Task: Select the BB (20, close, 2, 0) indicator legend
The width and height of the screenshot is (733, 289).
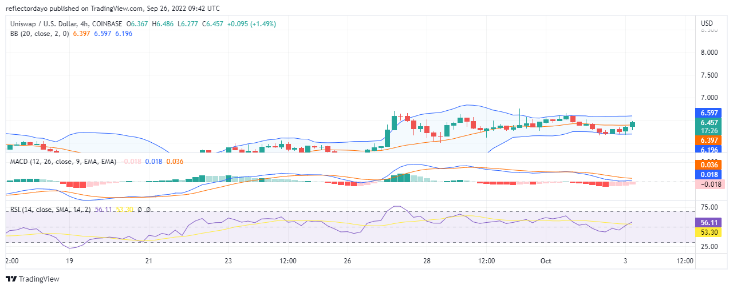Action: pos(40,34)
